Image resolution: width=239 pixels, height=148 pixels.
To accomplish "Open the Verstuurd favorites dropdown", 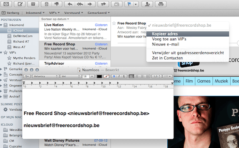I will (73, 13).
